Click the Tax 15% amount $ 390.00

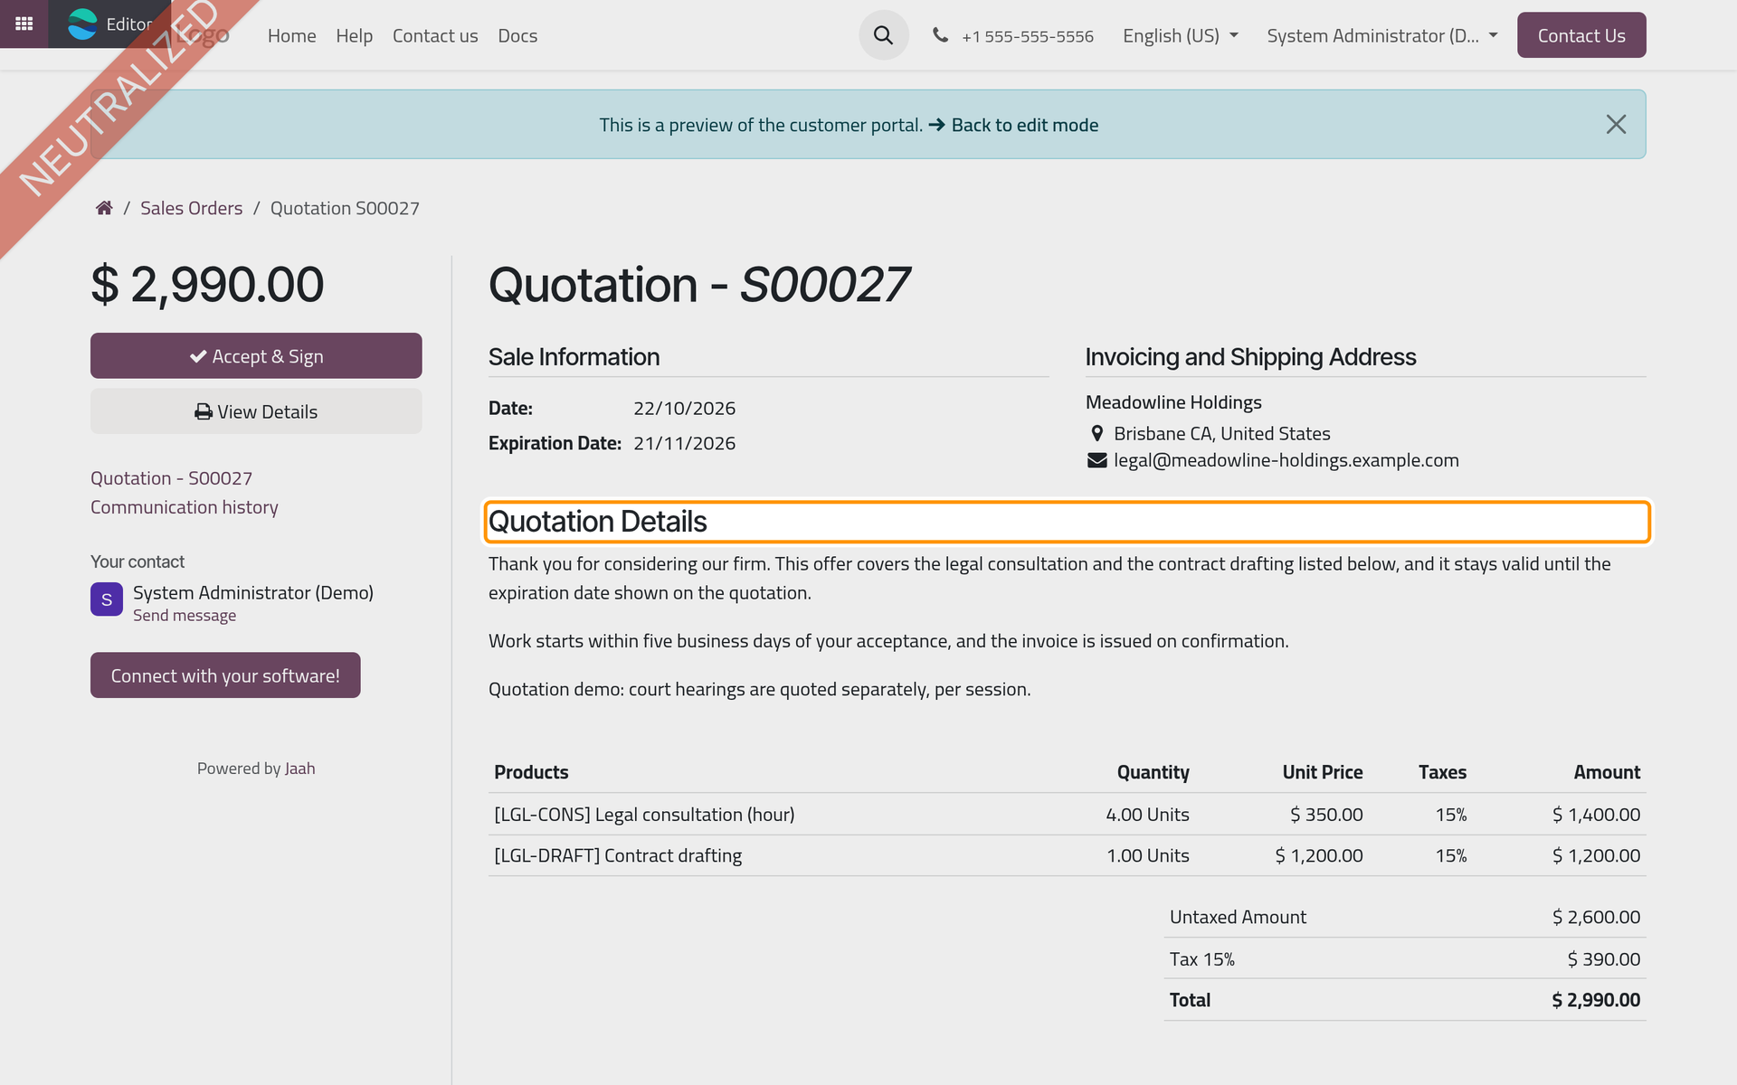click(x=1603, y=959)
